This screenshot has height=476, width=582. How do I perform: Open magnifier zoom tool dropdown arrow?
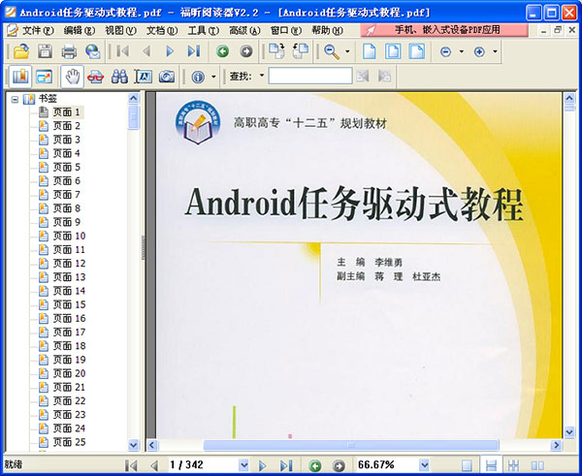[x=348, y=51]
